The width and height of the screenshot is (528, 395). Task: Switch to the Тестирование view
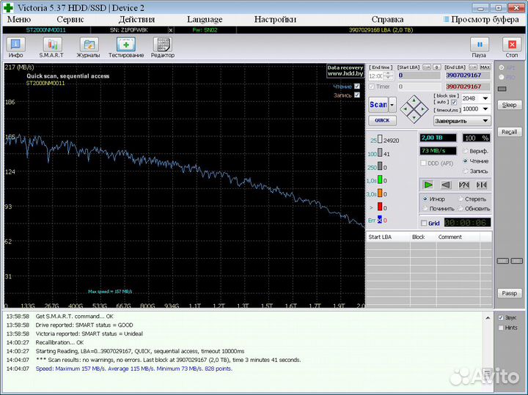126,48
